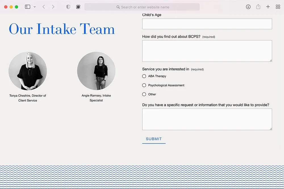This screenshot has width=284, height=189.
Task: Click the BCPS referral question text area
Action: [x=207, y=51]
